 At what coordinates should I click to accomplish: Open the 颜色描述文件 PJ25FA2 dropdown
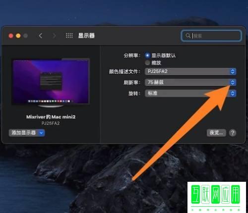pyautogui.click(x=190, y=71)
